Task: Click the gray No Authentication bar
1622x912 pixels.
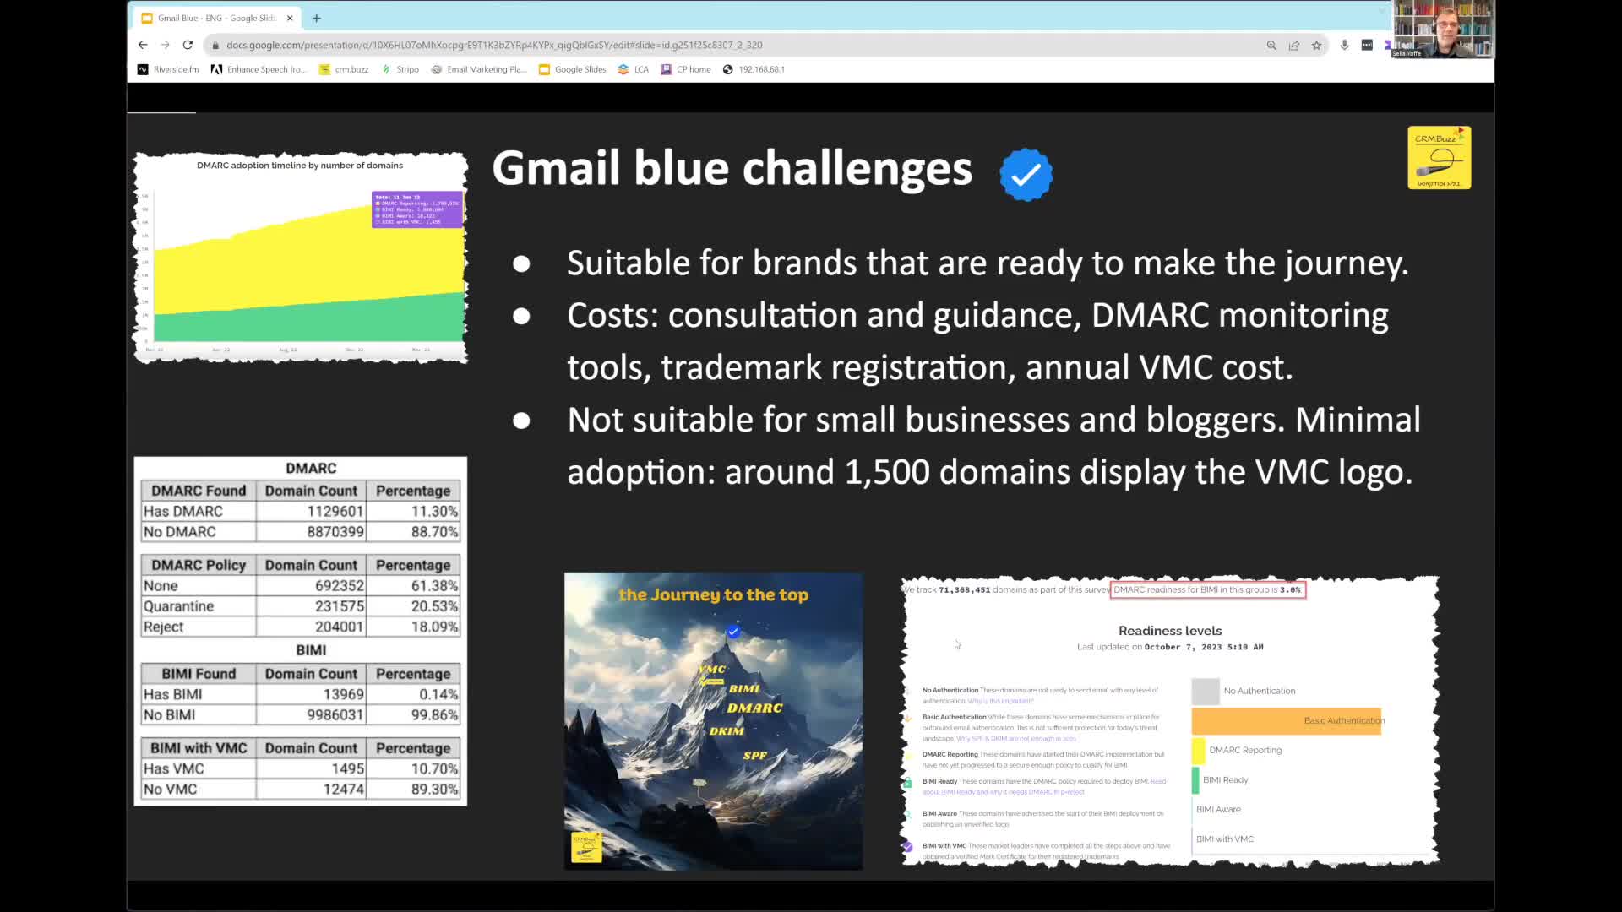Action: 1206,692
